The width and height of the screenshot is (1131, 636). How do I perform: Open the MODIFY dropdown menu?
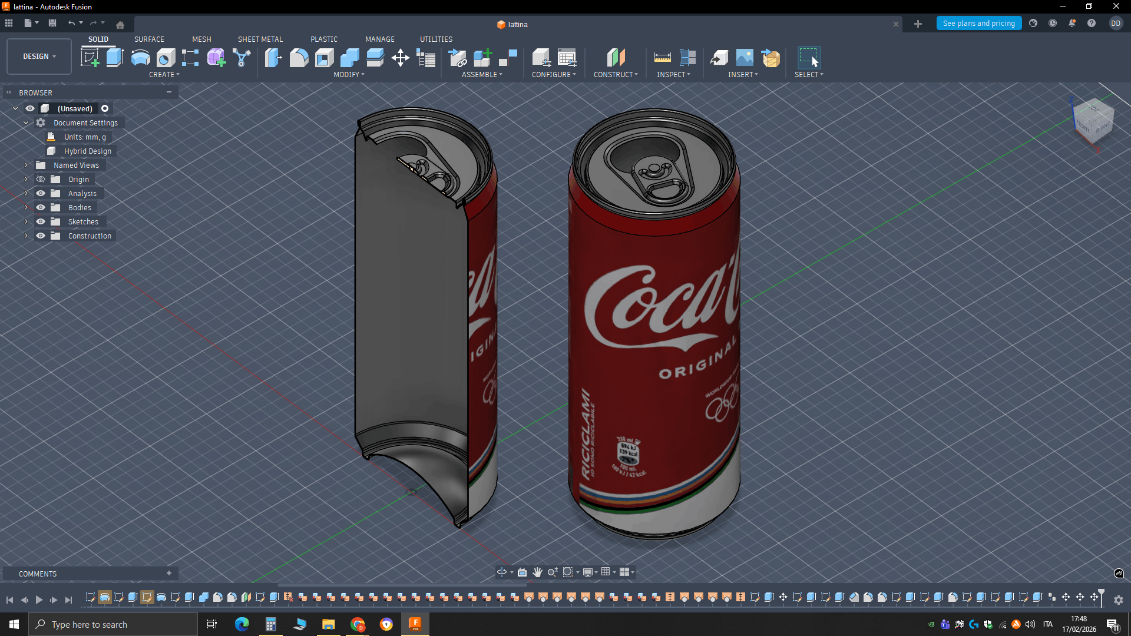349,75
